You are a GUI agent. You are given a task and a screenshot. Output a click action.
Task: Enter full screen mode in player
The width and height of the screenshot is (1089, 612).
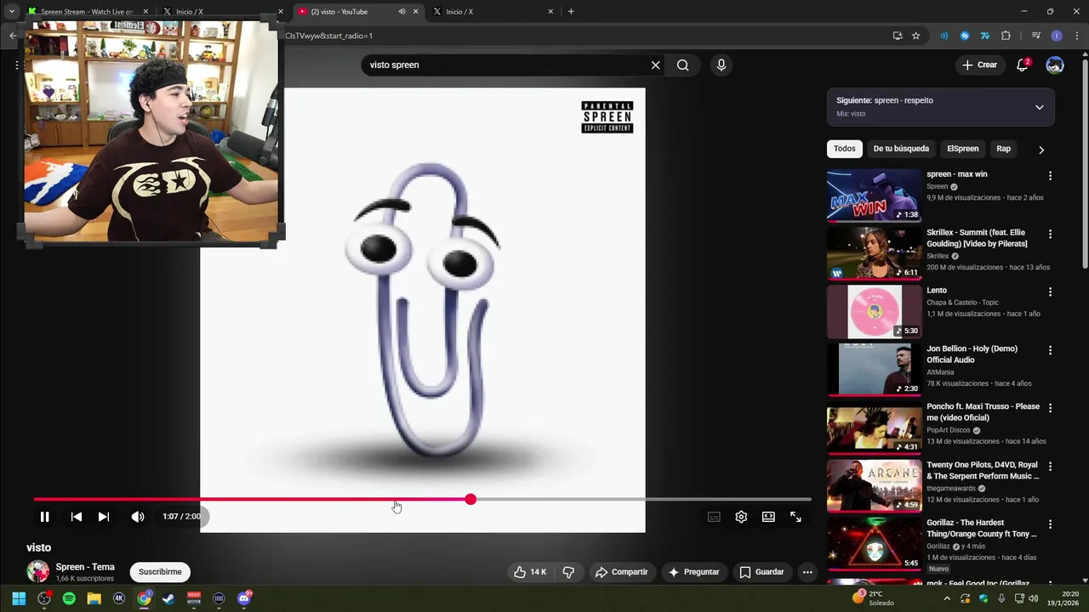[795, 517]
